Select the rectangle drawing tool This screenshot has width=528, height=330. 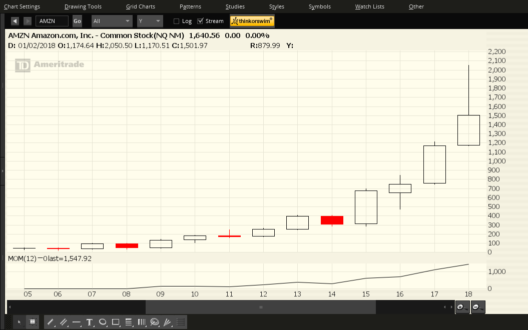point(116,322)
